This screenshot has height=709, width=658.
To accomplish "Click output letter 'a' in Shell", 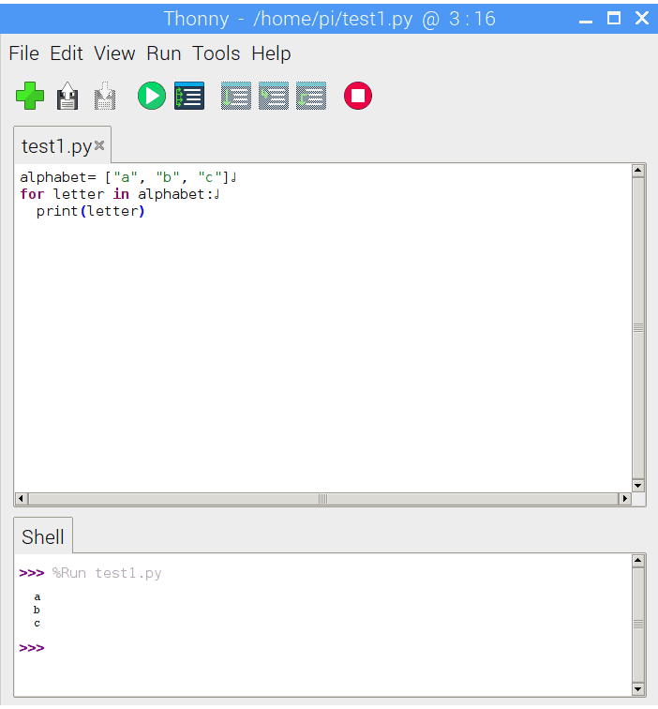I will [37, 596].
